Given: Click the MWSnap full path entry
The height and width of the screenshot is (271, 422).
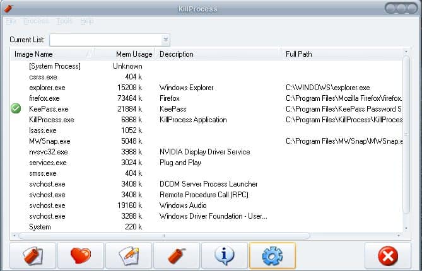Looking at the screenshot, I should click(x=344, y=141).
